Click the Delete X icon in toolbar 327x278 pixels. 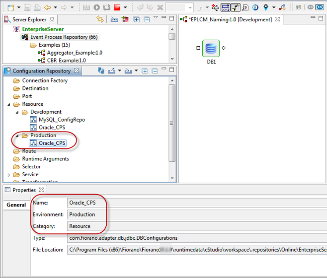(x=160, y=8)
